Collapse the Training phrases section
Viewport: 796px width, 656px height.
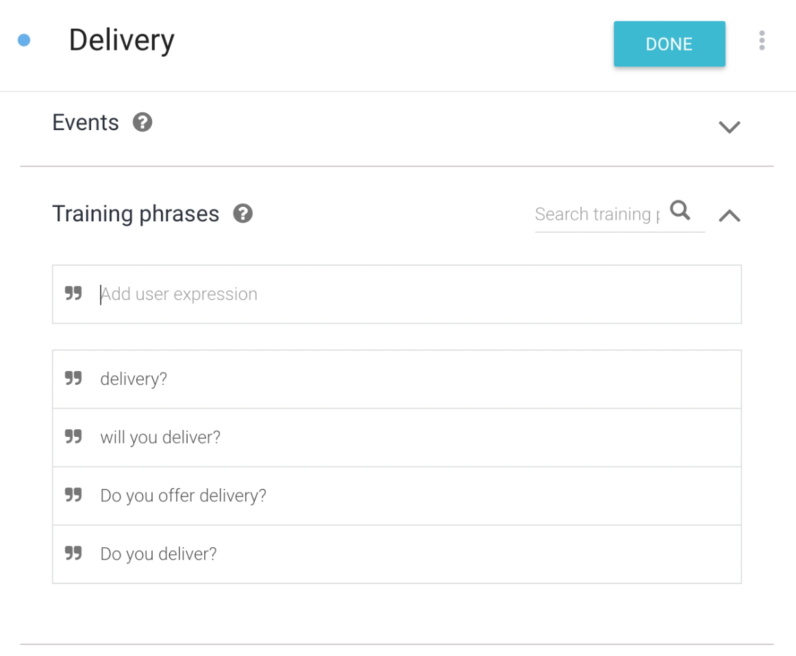coord(730,216)
